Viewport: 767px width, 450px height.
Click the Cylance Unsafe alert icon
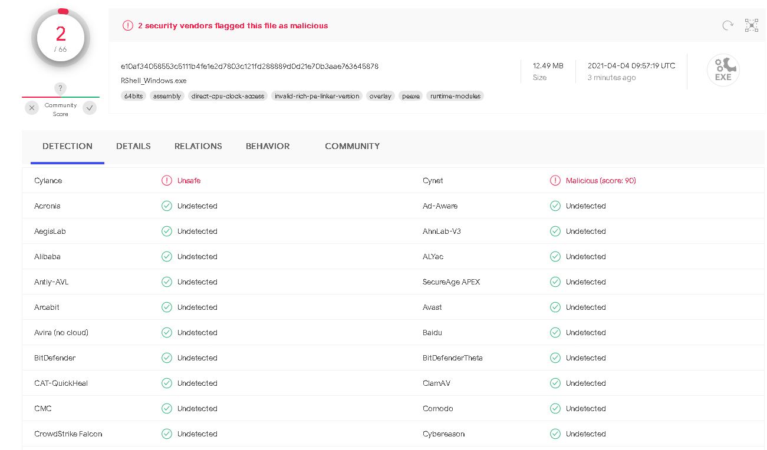167,181
